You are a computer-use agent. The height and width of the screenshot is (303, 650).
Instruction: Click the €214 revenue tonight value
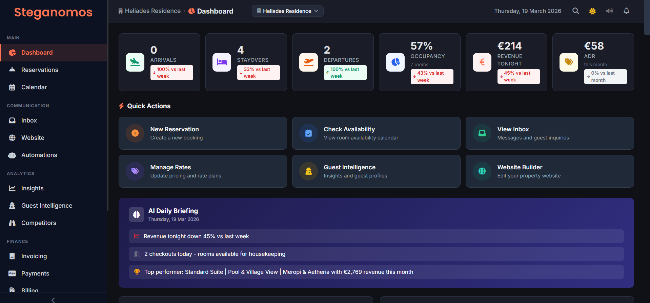tap(509, 46)
